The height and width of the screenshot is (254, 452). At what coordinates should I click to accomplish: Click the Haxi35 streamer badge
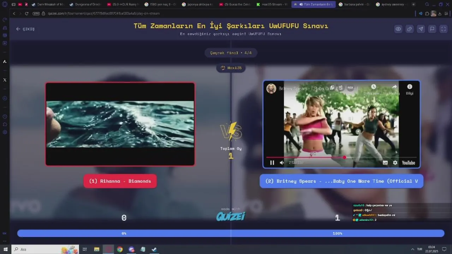pyautogui.click(x=231, y=68)
